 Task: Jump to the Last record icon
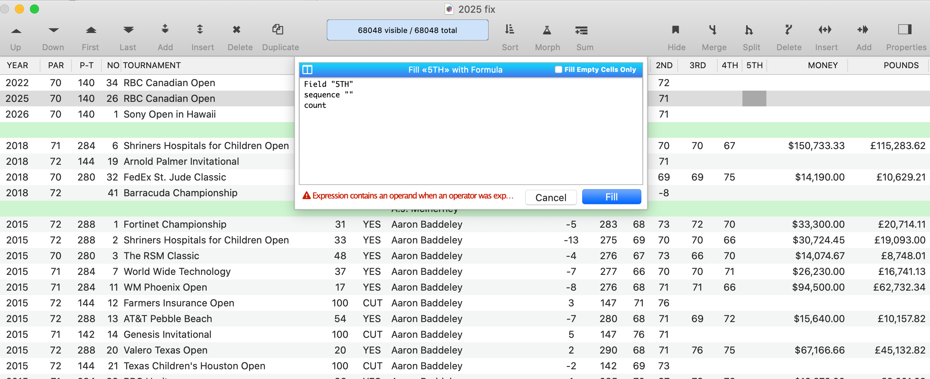pos(128,30)
